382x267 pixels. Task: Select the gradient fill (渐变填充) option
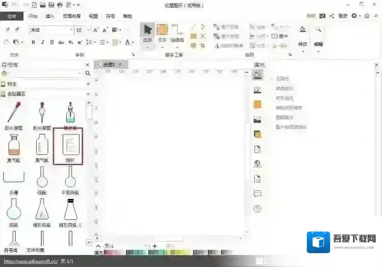(x=284, y=98)
